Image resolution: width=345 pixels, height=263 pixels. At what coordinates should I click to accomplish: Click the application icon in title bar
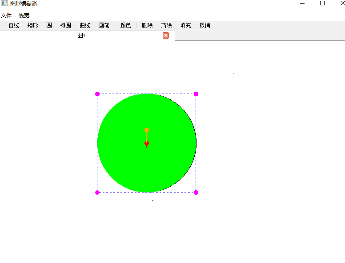(4, 3)
